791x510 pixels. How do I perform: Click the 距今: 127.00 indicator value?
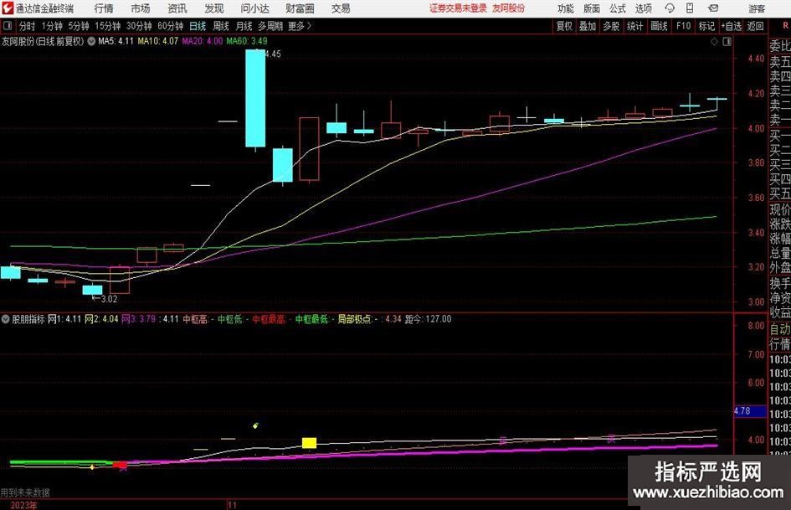(429, 319)
